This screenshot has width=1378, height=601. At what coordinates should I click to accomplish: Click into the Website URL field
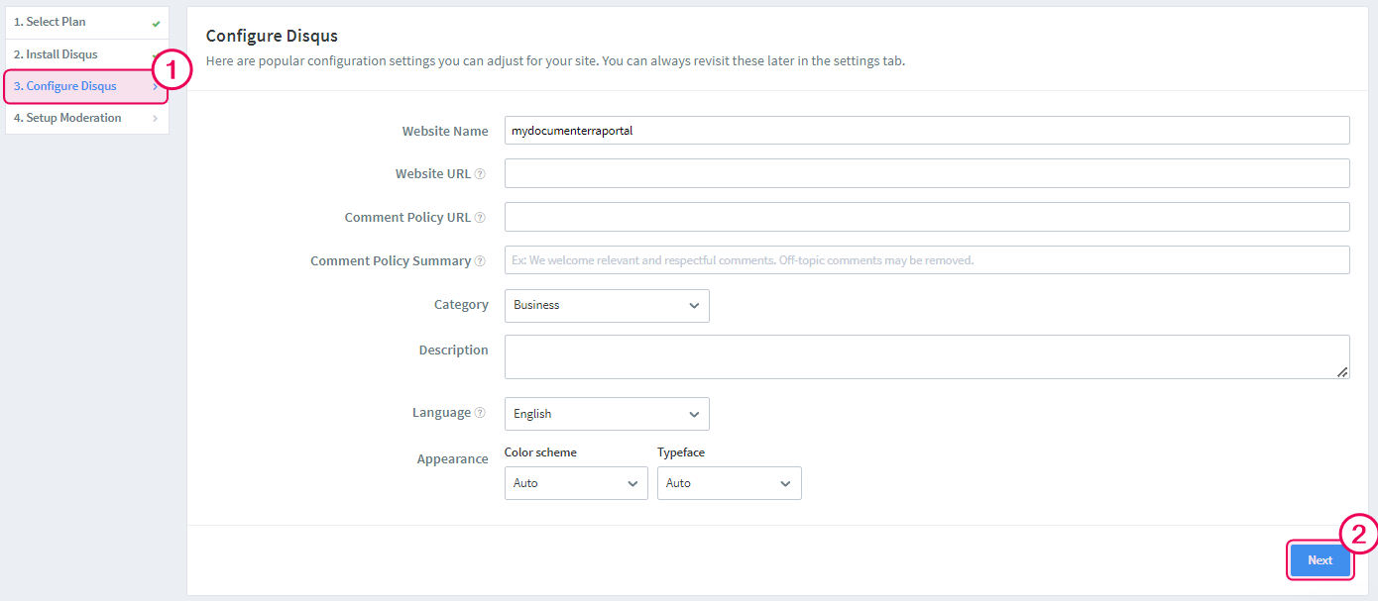point(926,173)
